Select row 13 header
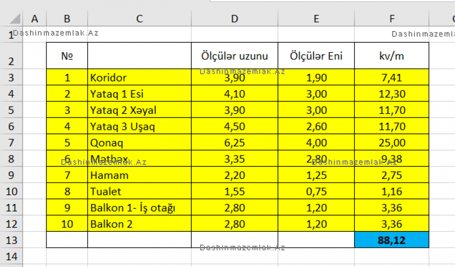Viewport: 455px width, 267px height. (x=11, y=240)
